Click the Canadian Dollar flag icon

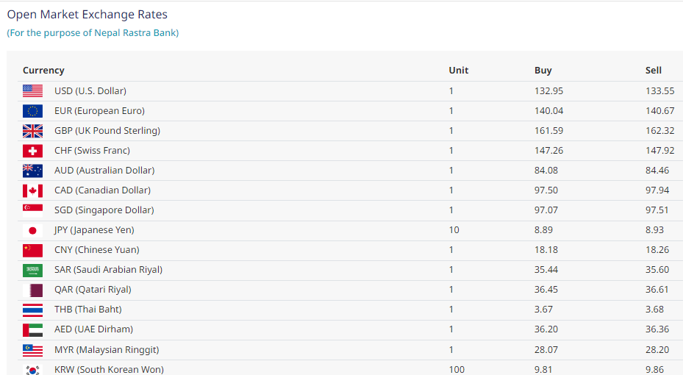click(32, 190)
